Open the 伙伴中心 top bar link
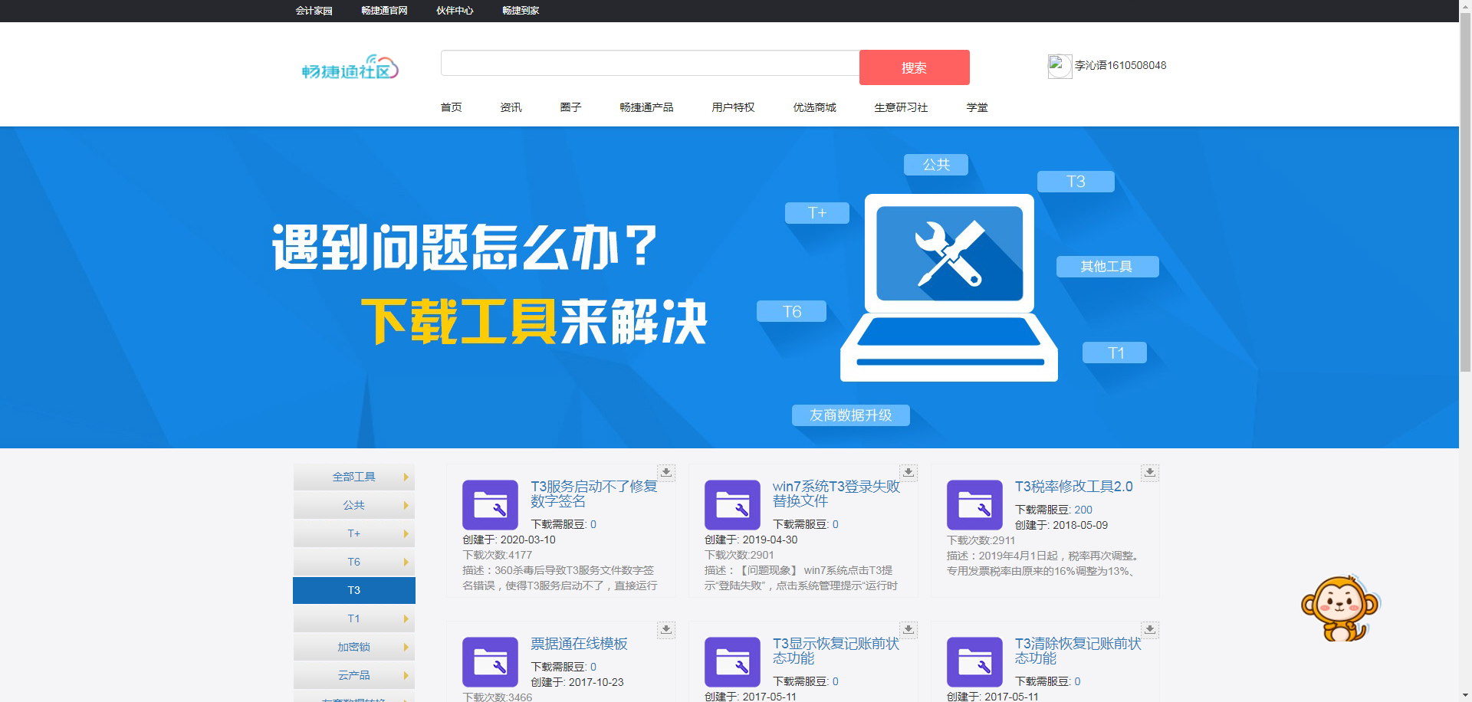This screenshot has height=702, width=1472. (455, 11)
